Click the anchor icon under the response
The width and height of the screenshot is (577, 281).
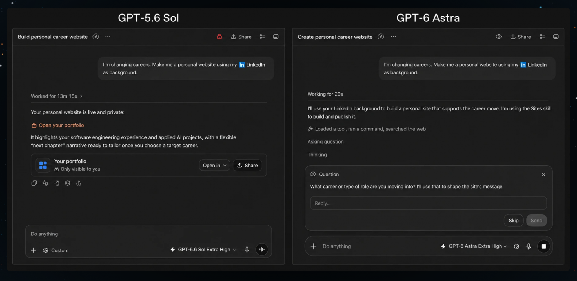click(x=79, y=183)
